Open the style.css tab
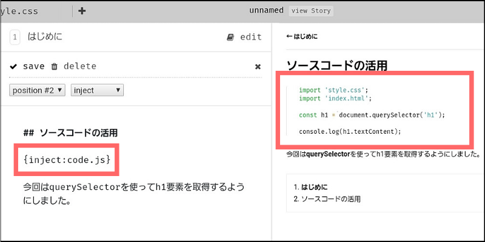This screenshot has width=485, height=242. pos(19,11)
